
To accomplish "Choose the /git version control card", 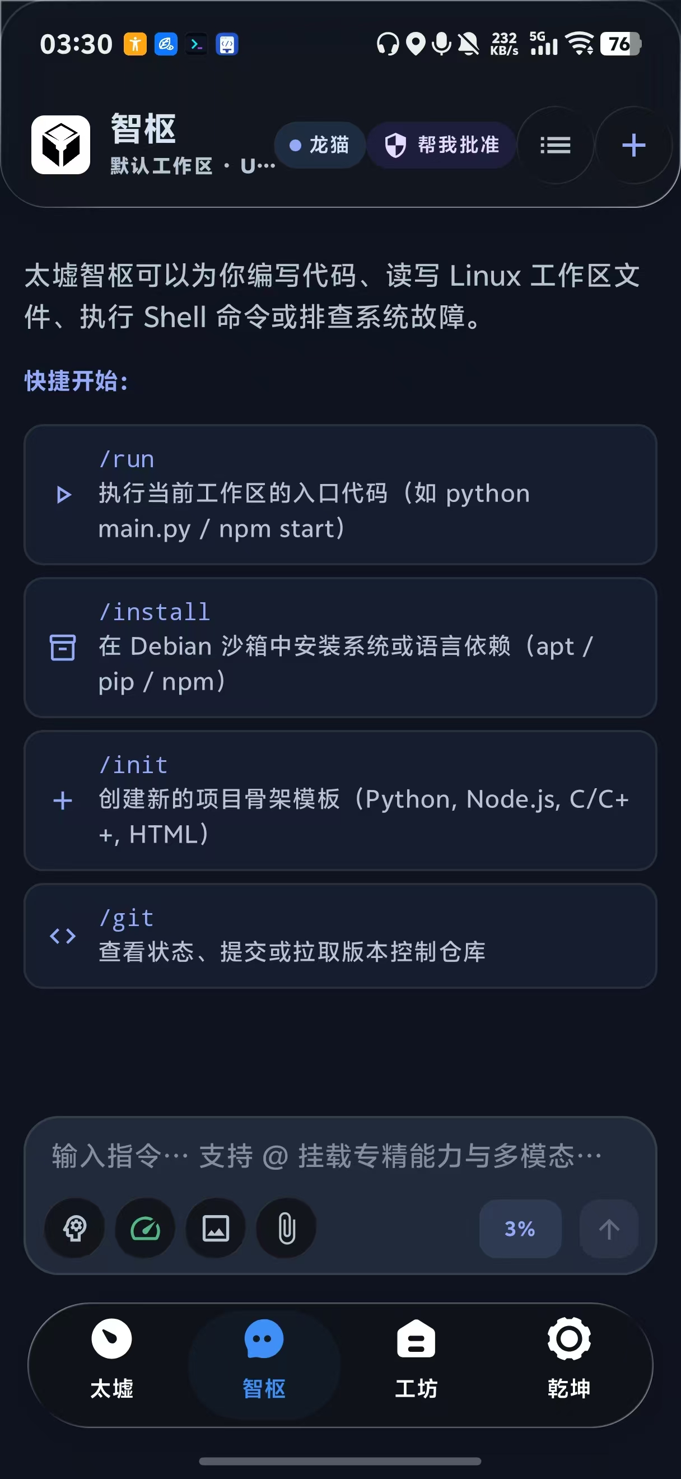I will 340,935.
